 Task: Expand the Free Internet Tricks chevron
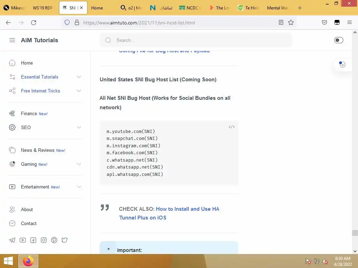click(x=79, y=91)
